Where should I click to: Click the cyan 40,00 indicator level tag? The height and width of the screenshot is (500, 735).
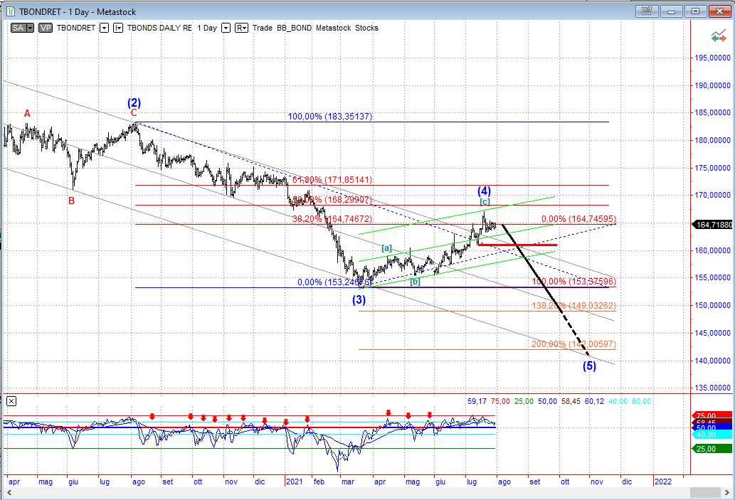click(x=712, y=435)
